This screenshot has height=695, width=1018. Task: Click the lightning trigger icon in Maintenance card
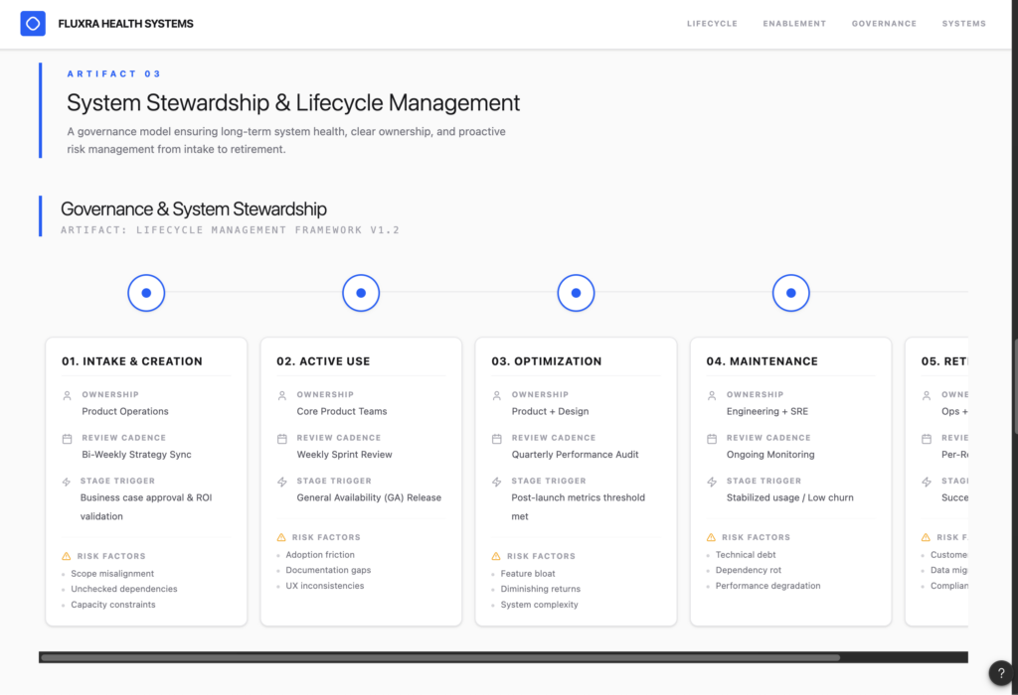(712, 482)
